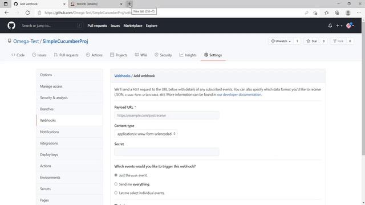Open Projects tab
Image resolution: width=365 pixels, height=205 pixels.
(119, 55)
